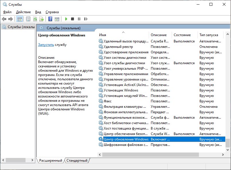
Task: Select the Хост библиотеки счетчика service
Action: point(162,123)
